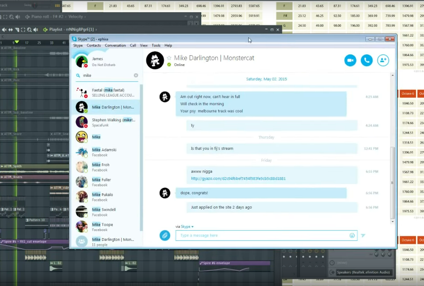424x286 pixels.
Task: Open the View menu
Action: coord(144,45)
